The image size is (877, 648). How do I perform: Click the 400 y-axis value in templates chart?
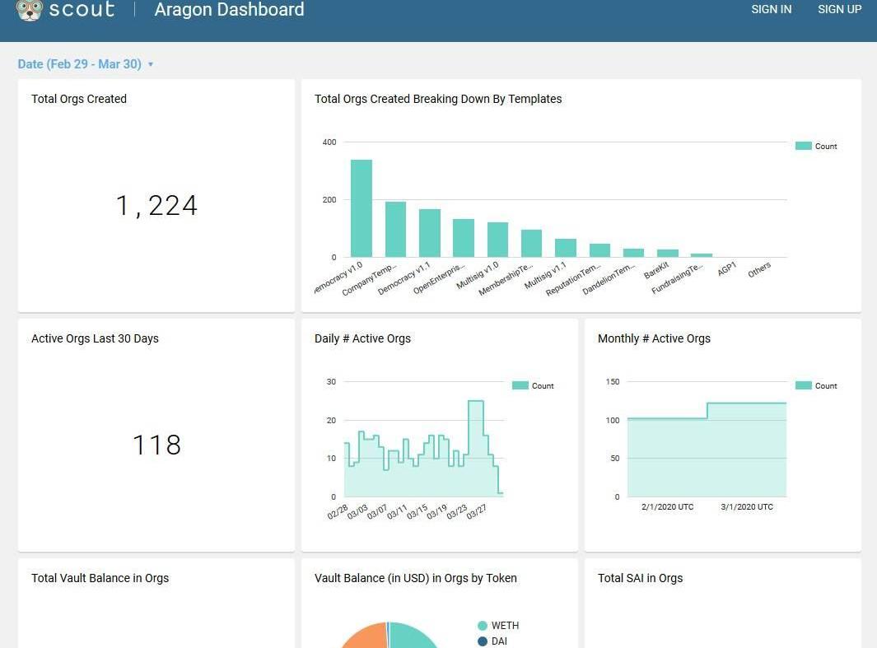[329, 142]
